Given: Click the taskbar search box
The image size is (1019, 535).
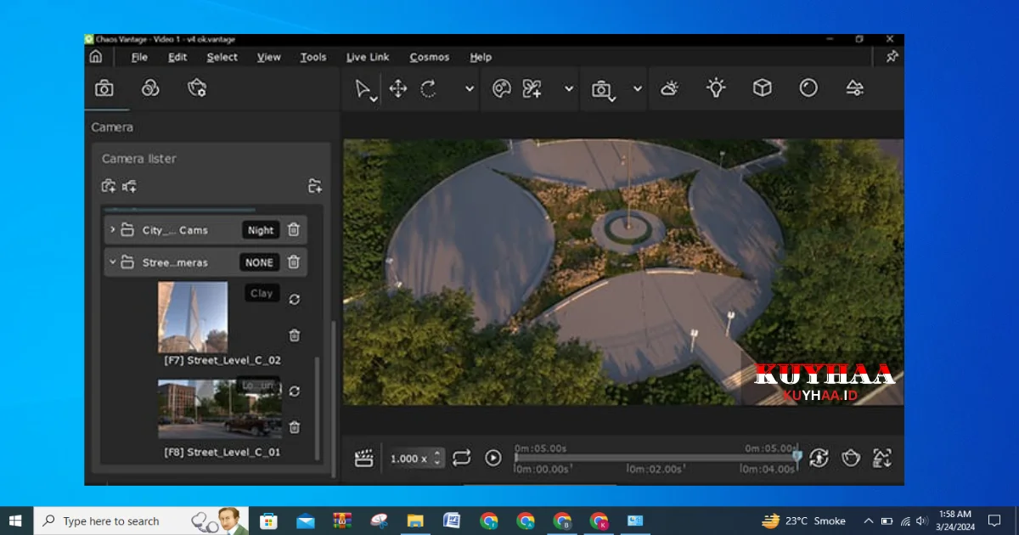Looking at the screenshot, I should (141, 521).
